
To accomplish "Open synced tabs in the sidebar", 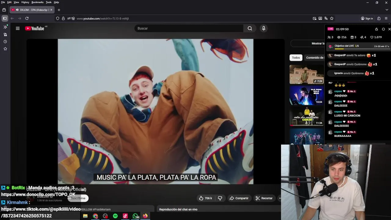I will (x=5, y=35).
